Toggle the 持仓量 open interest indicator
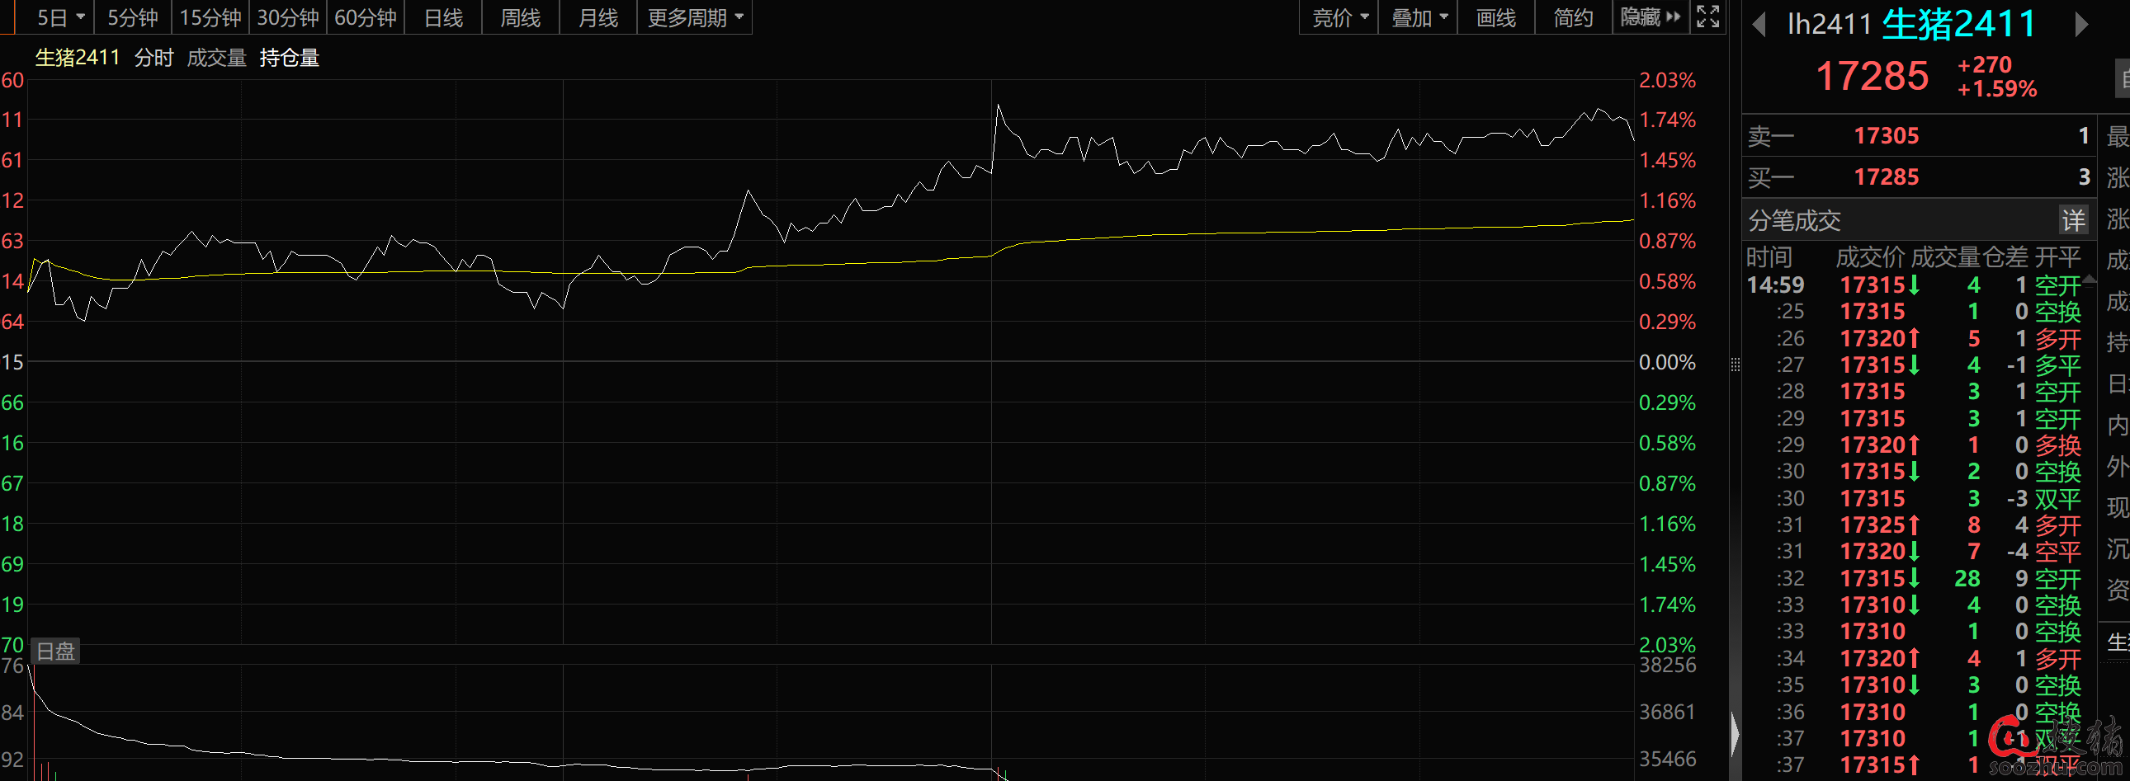 point(290,58)
